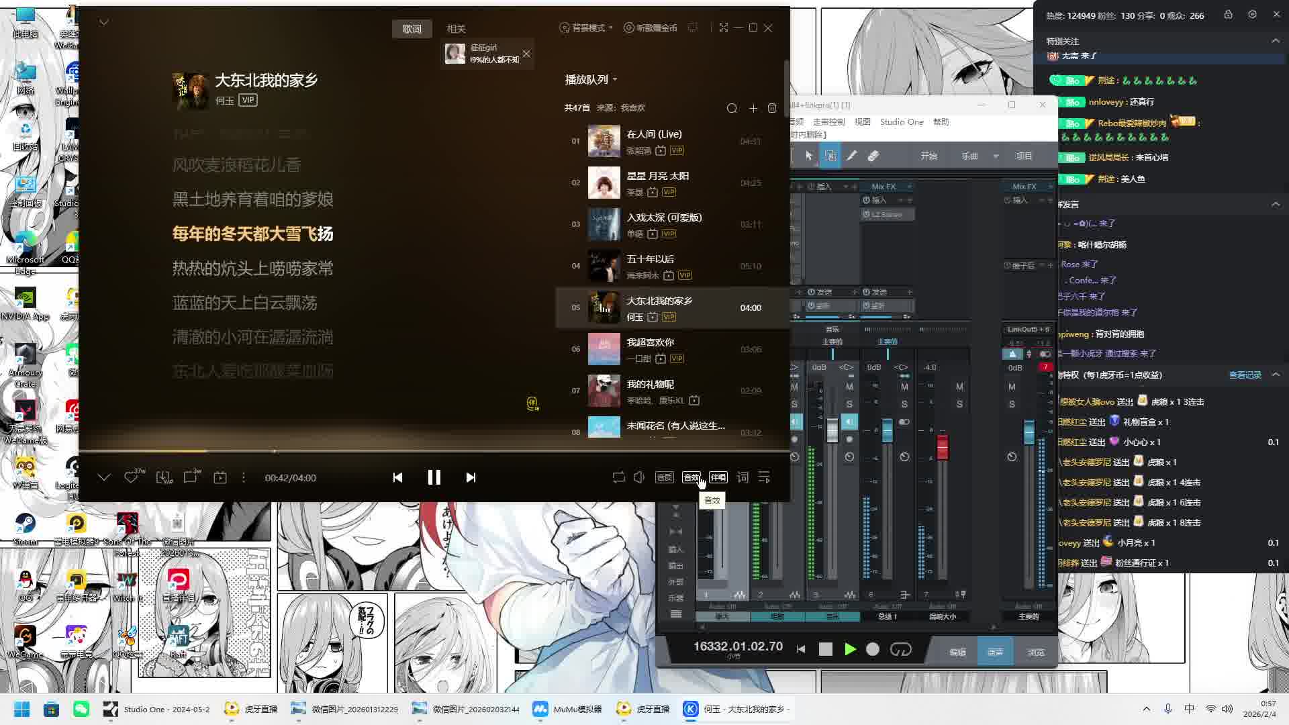Viewport: 1289px width, 725px height.
Task: Collapse the 特别关注 section chevron
Action: (1275, 41)
